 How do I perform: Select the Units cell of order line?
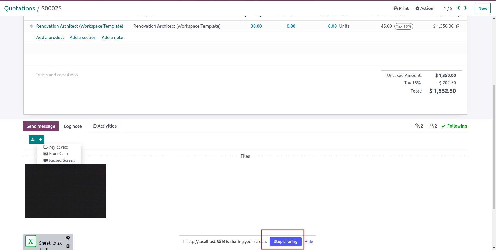click(x=344, y=26)
